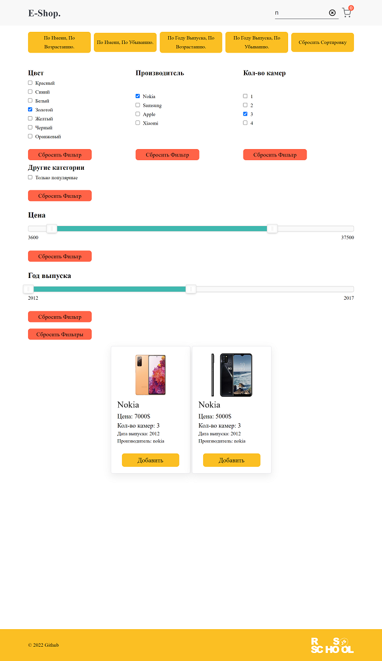Click the E-Shop. logo
The image size is (382, 661).
tap(45, 13)
